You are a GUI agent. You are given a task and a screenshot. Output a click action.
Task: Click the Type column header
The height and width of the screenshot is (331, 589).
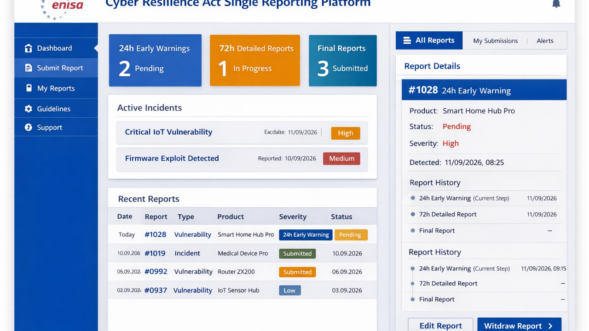coord(186,217)
